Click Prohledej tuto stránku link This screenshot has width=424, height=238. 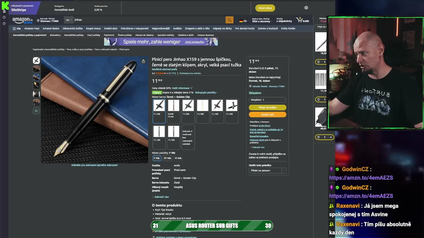point(190,73)
